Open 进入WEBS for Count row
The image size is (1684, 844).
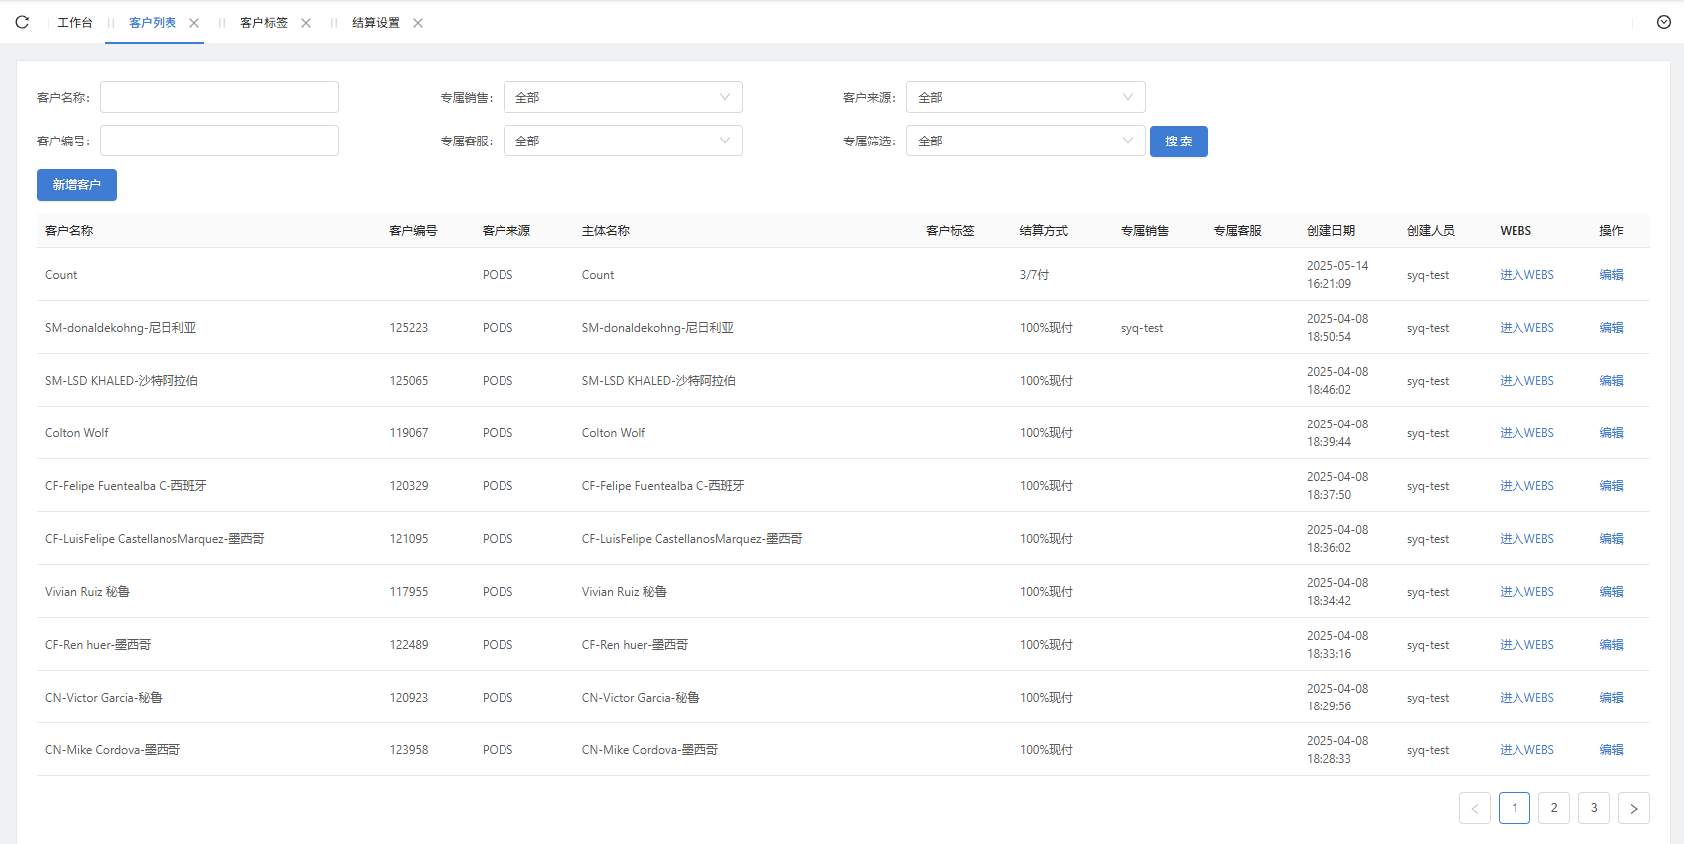1526,275
